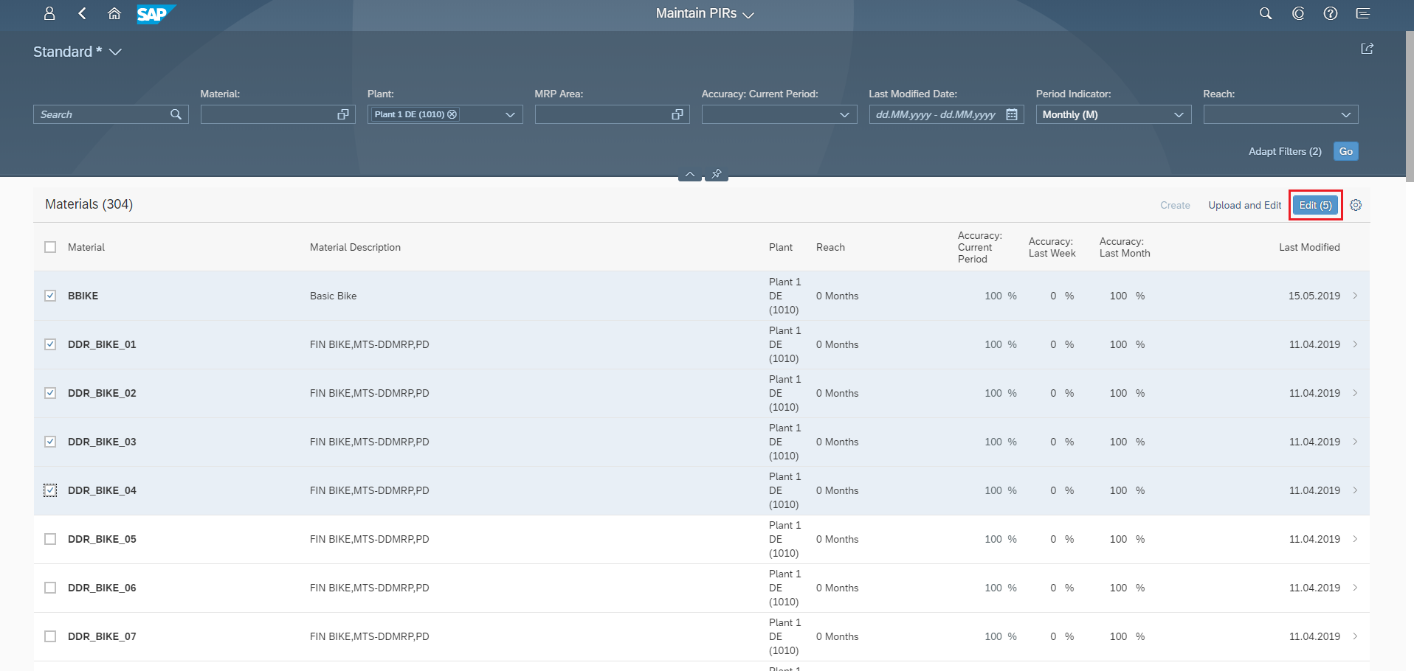This screenshot has height=671, width=1414.
Task: Expand the Plant filter dropdown arrow
Action: pyautogui.click(x=510, y=114)
